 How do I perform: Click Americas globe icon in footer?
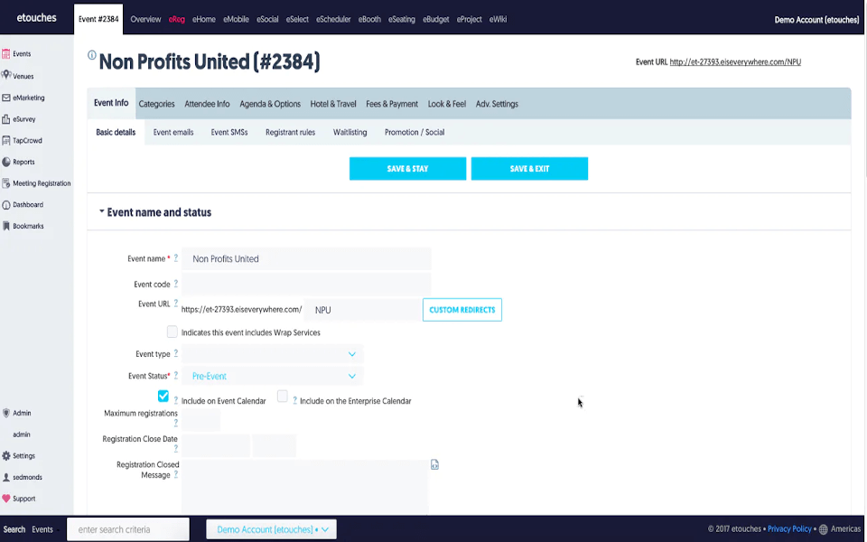(x=824, y=529)
